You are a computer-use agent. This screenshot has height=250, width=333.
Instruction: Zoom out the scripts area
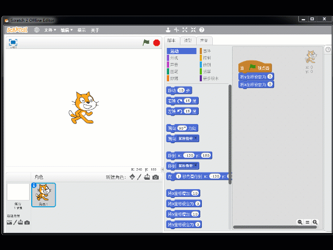tap(300, 222)
